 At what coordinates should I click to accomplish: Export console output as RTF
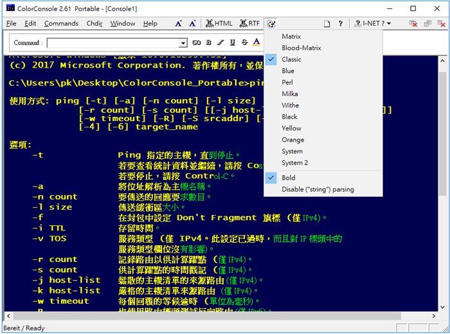(x=249, y=24)
